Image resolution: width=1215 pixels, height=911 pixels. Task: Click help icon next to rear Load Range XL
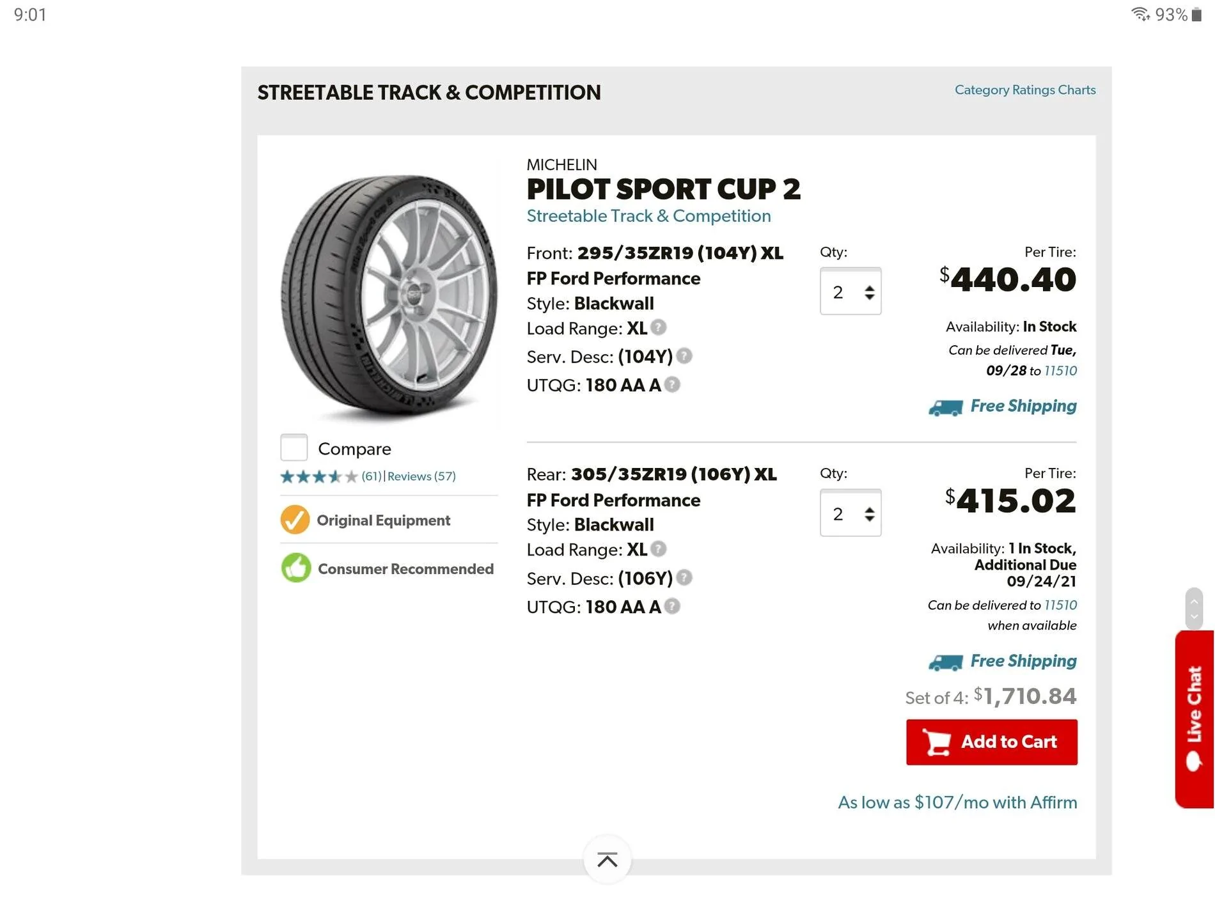point(658,549)
